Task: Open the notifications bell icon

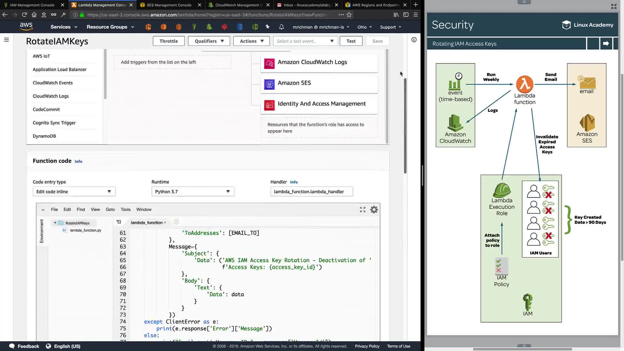Action: click(x=281, y=27)
